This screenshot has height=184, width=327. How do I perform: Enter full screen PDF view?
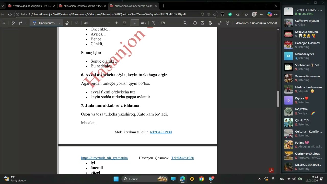pos(220,23)
